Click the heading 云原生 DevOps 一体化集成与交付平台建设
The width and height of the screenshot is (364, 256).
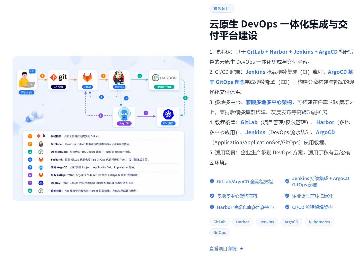pyautogui.click(x=278, y=30)
